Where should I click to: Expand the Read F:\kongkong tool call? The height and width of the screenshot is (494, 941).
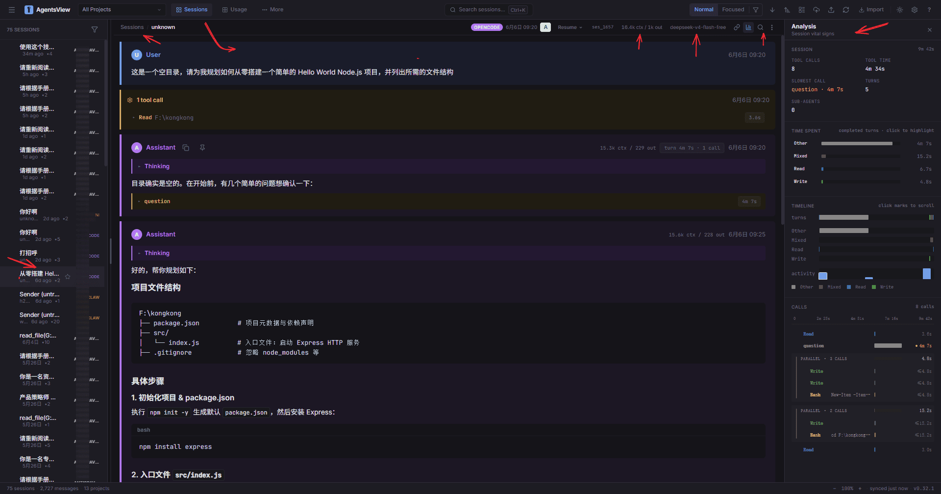click(x=448, y=118)
